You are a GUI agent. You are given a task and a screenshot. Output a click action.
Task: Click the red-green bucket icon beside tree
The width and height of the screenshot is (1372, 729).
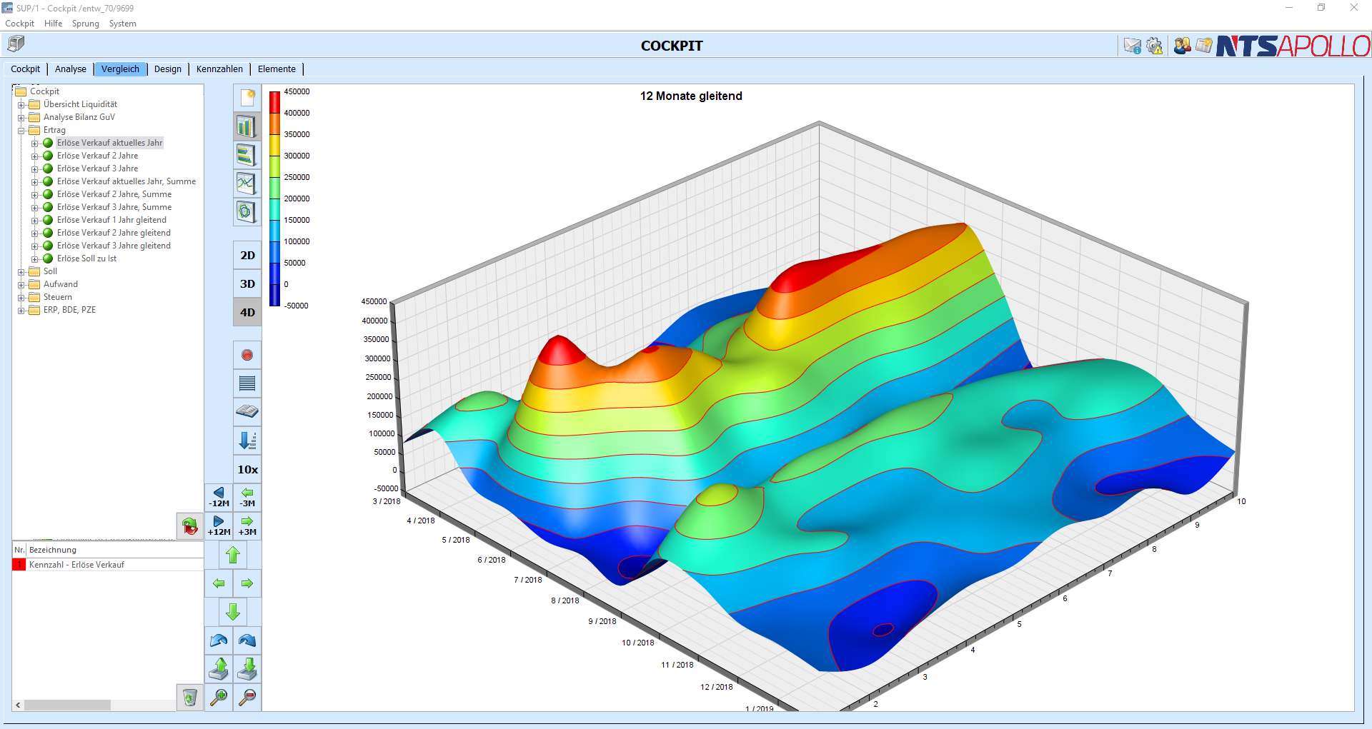189,526
